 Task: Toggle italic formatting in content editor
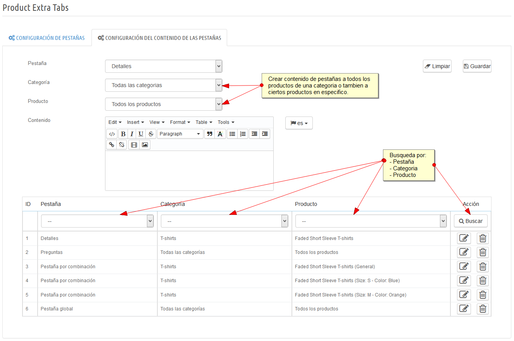click(x=132, y=134)
